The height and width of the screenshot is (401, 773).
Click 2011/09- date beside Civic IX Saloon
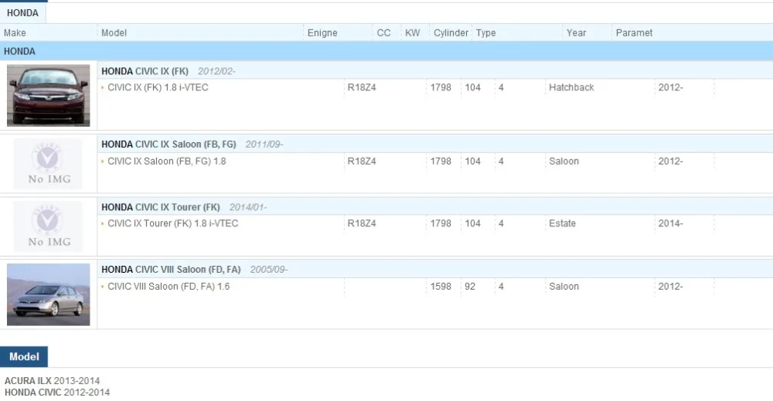point(264,144)
